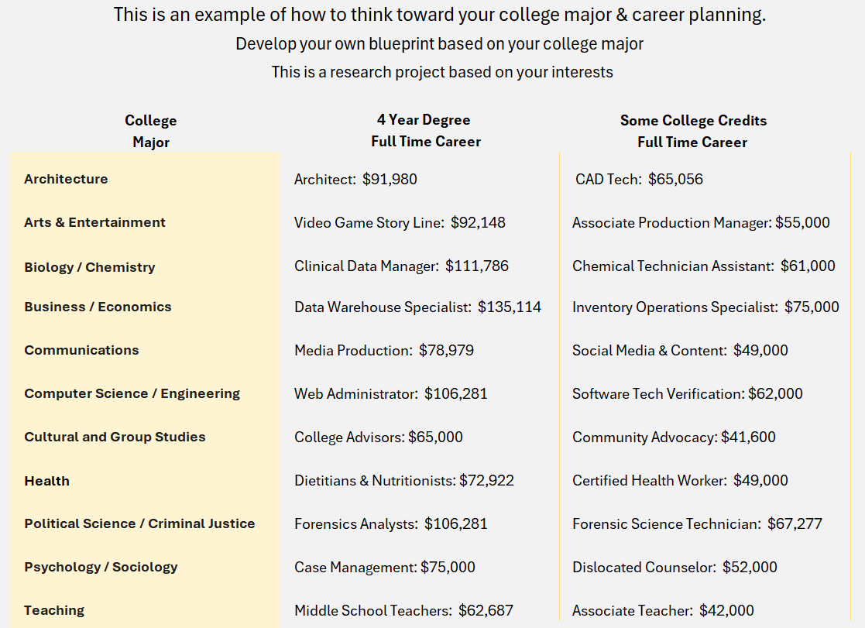Click the Architect: $91,980 entry
Viewport: 865px width, 628px height.
tap(355, 179)
